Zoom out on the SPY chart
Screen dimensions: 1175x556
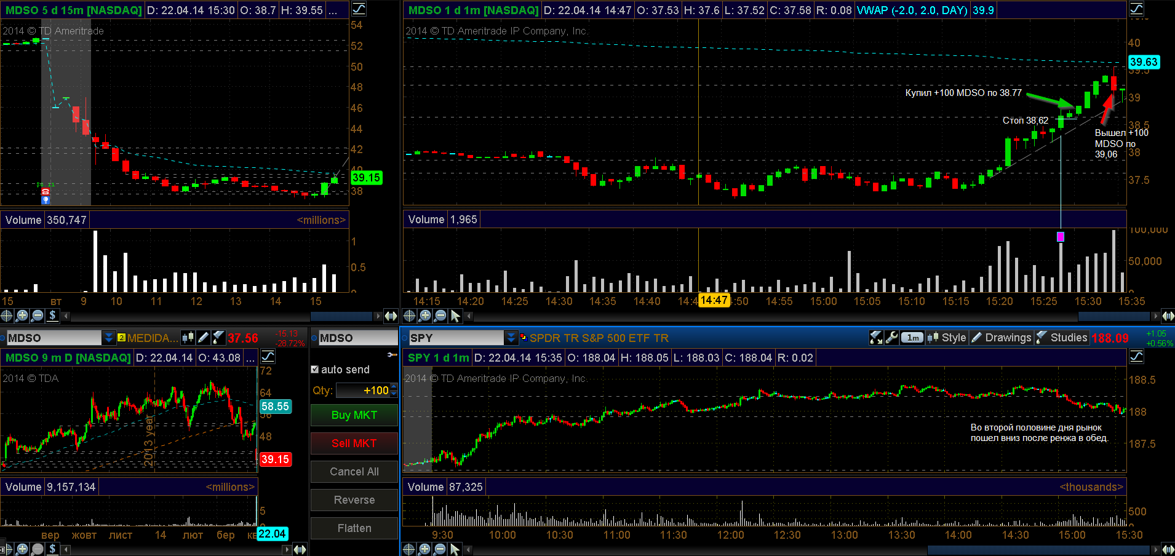click(x=440, y=549)
